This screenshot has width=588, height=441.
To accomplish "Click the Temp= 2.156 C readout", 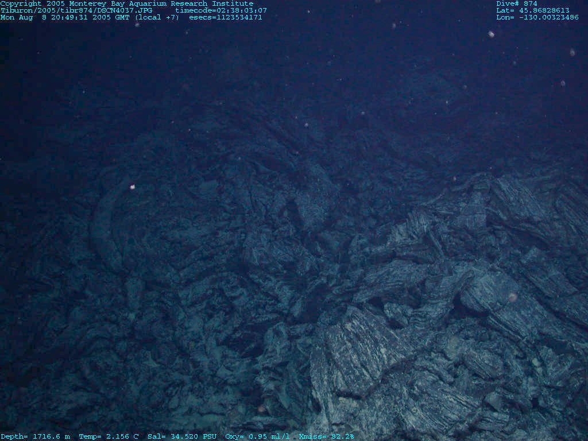I will click(x=109, y=436).
